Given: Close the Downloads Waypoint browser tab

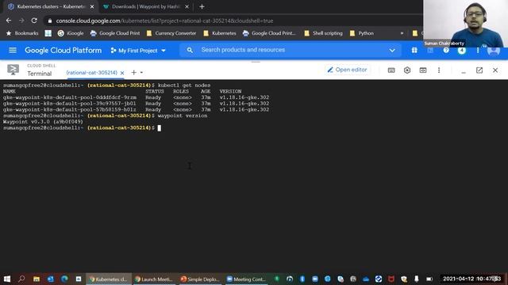Looking at the screenshot, I should coord(187,6).
